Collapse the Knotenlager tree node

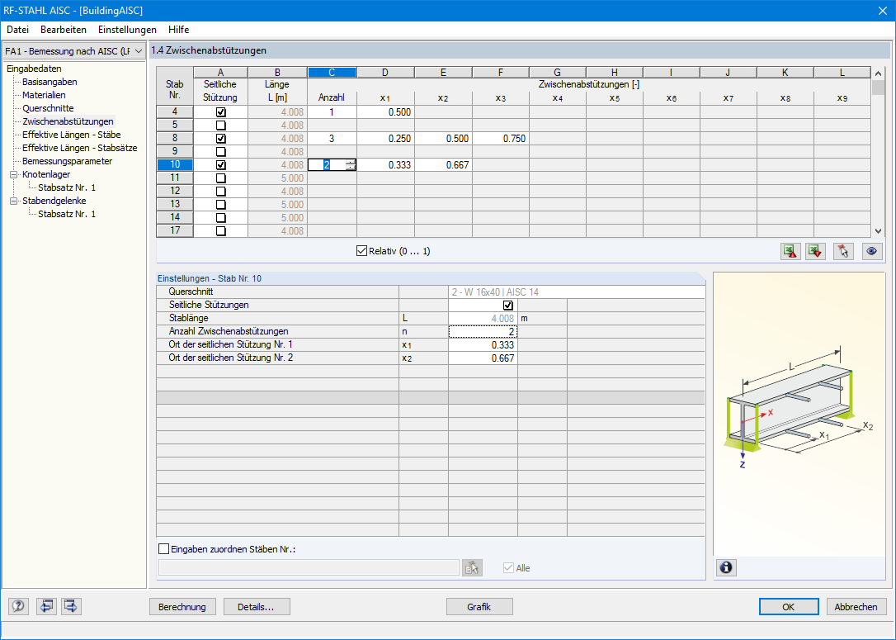pyautogui.click(x=14, y=174)
